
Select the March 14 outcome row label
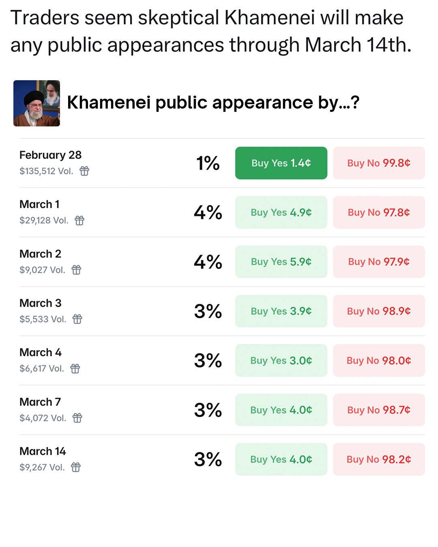coord(43,451)
